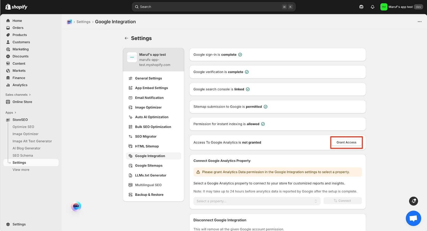Open SEO Schema submenu item
Image resolution: width=427 pixels, height=231 pixels.
pos(23,155)
